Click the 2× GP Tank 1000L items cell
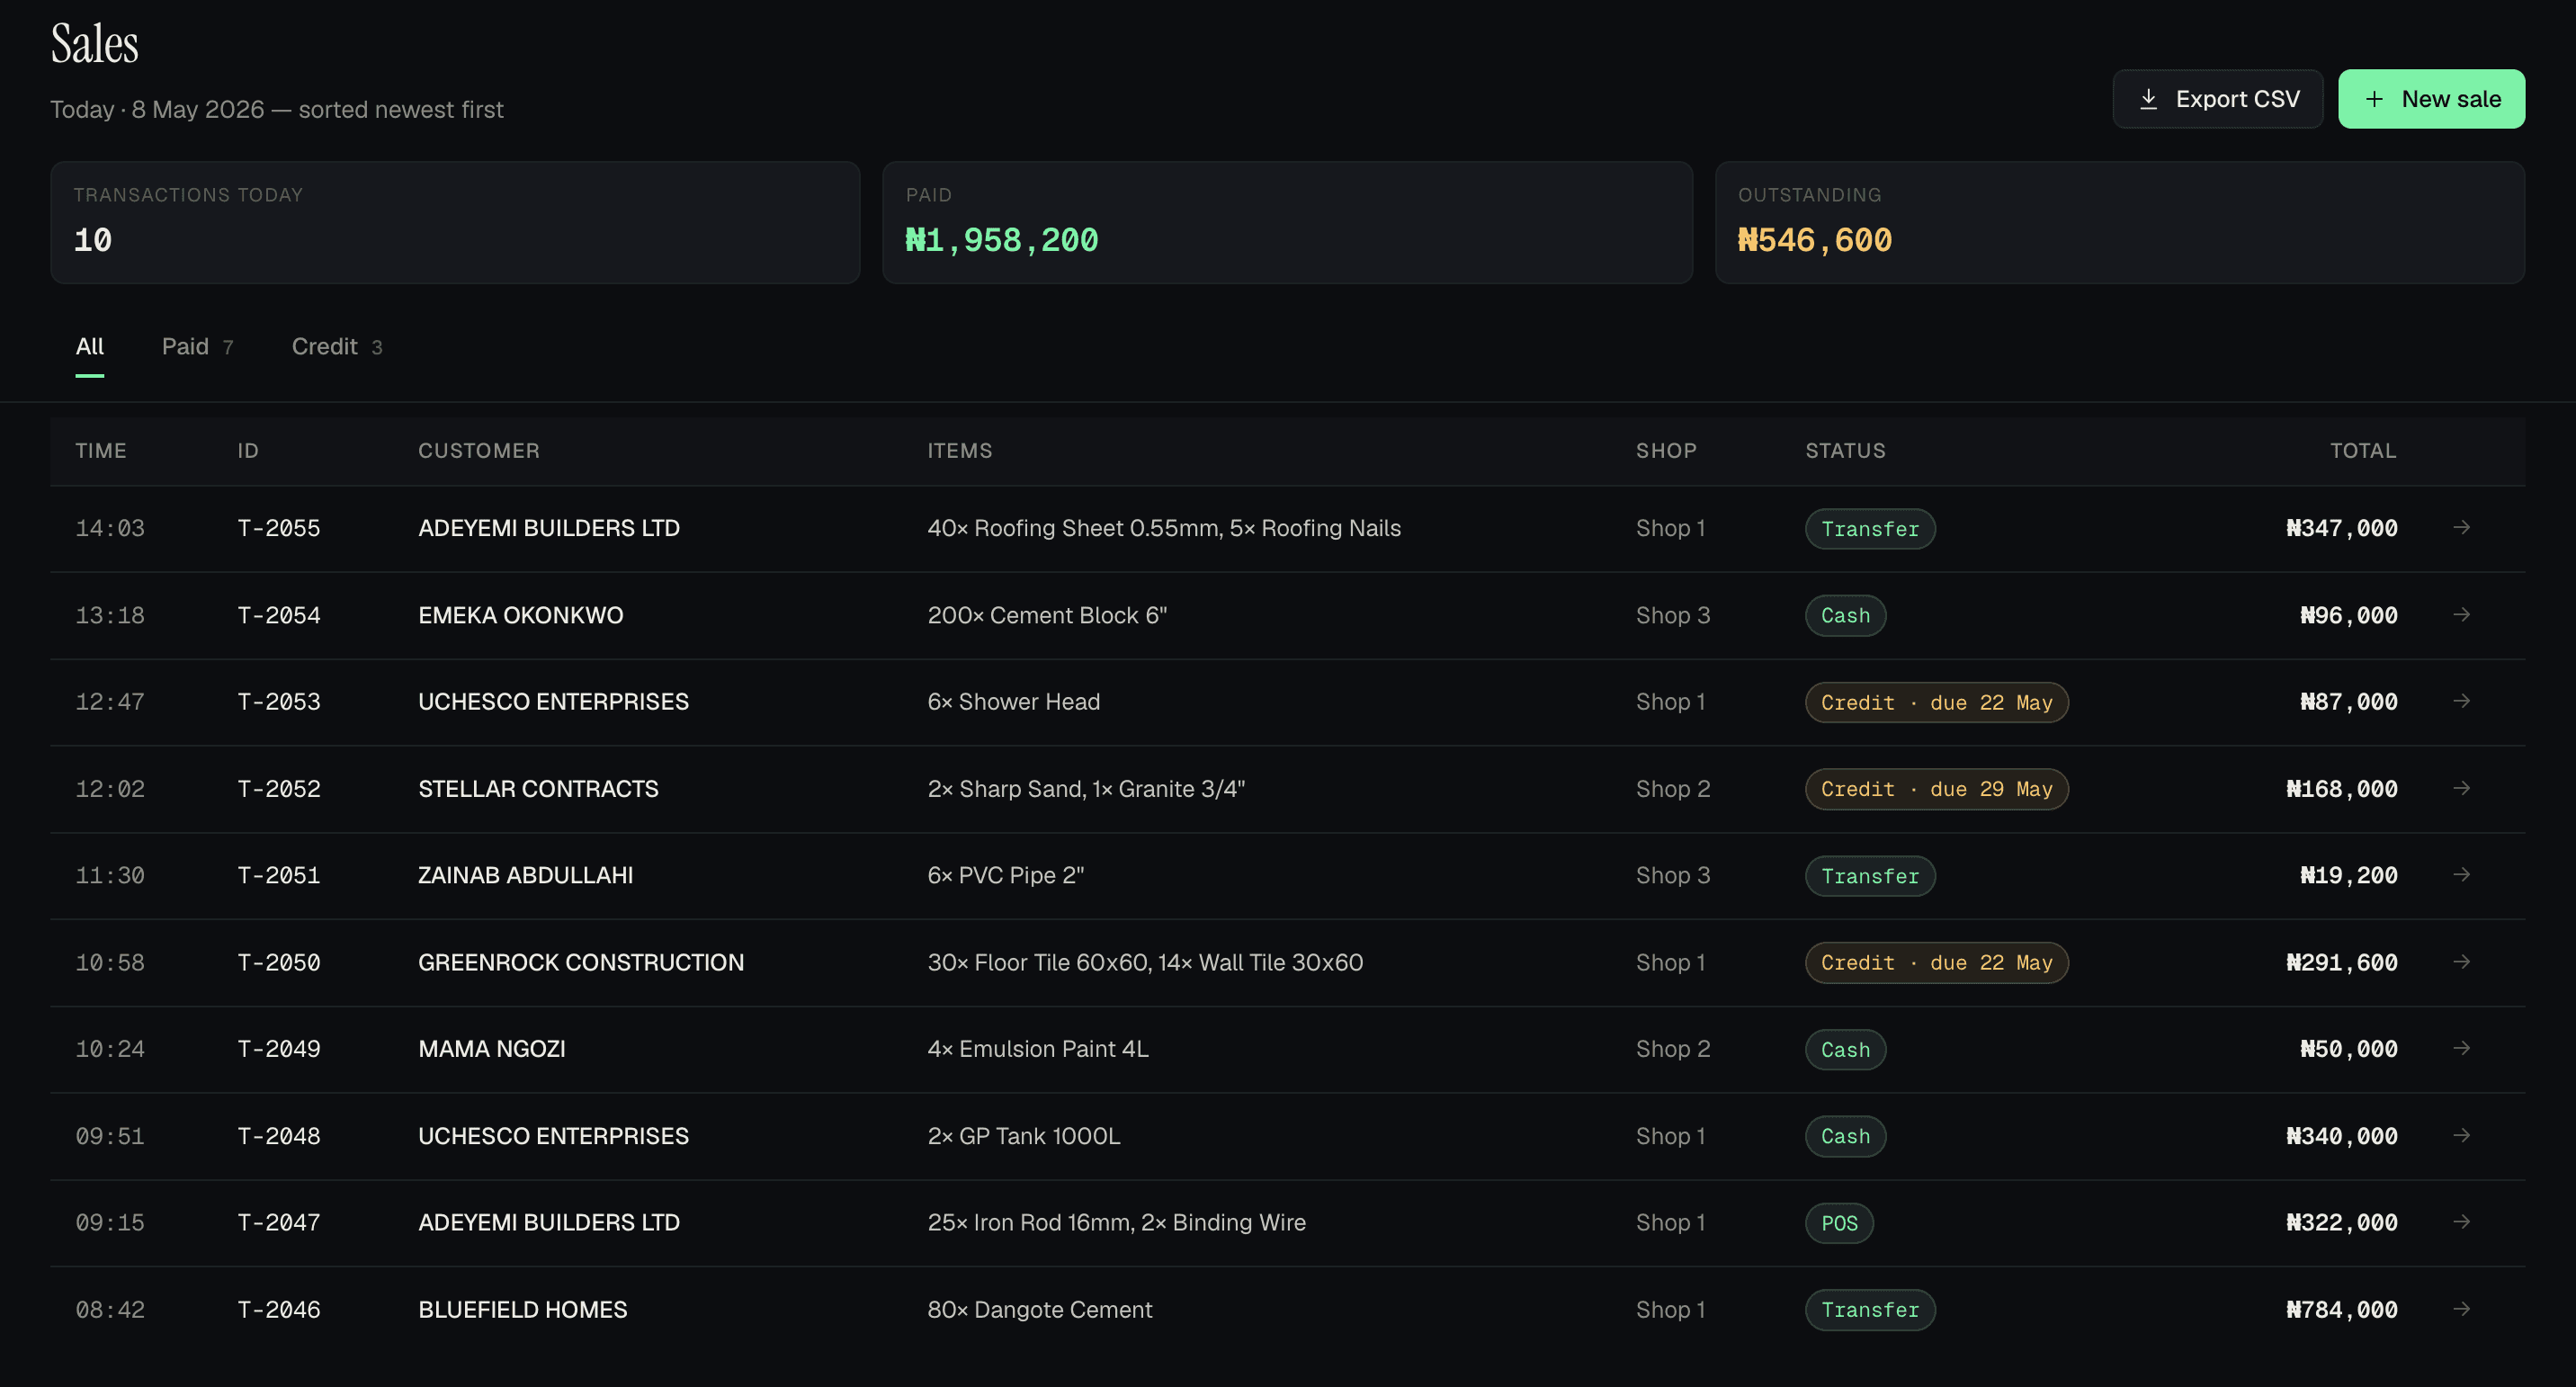 pos(1023,1136)
